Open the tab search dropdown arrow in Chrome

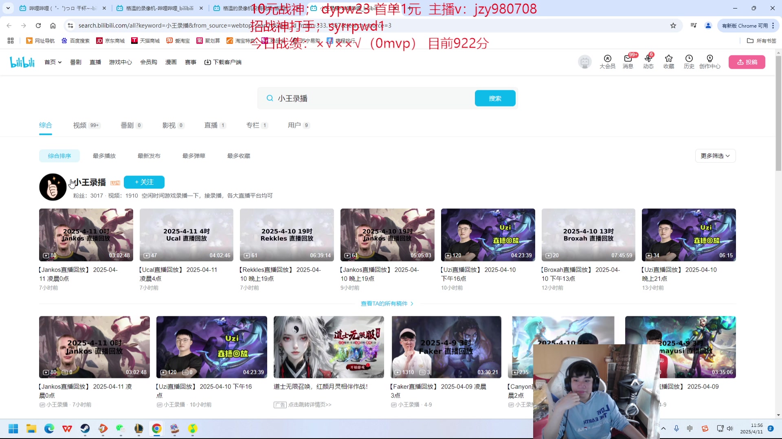(x=8, y=8)
